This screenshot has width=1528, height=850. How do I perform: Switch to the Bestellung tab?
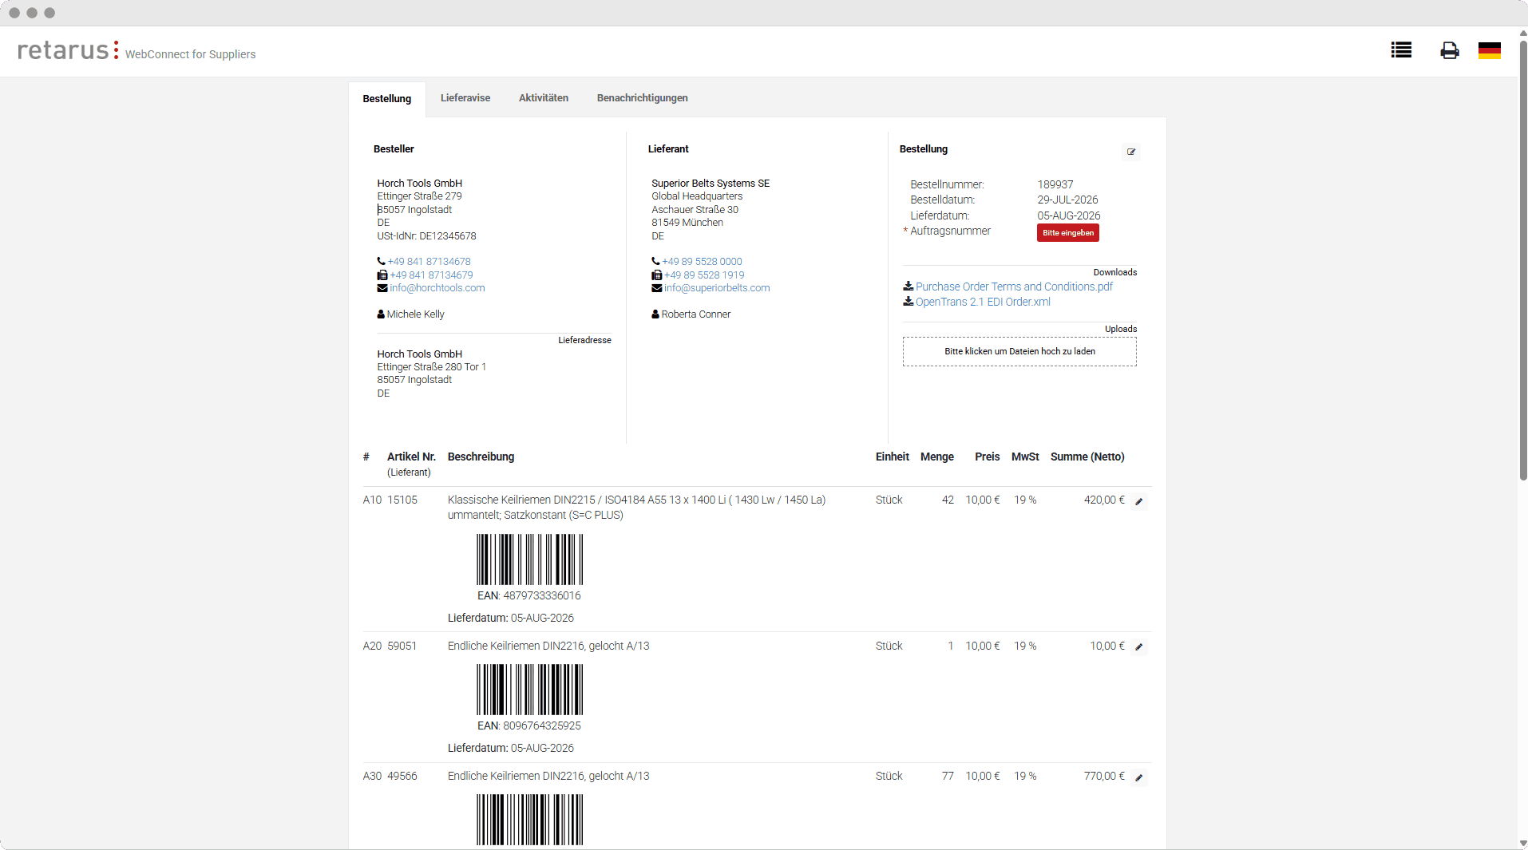[x=387, y=99]
